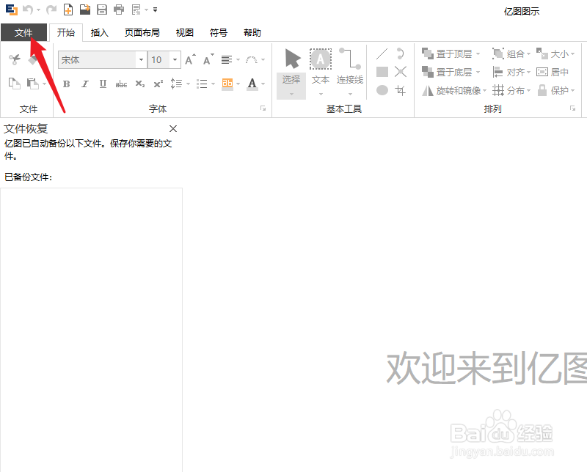
Task: Open the font color picker
Action: tap(252, 84)
